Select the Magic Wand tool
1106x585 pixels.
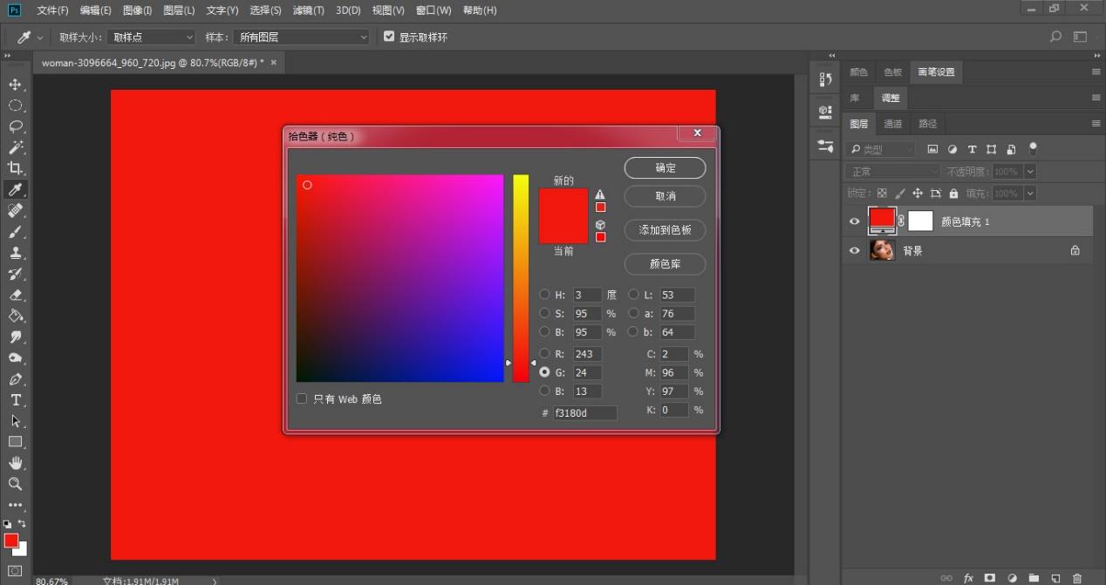(x=15, y=147)
